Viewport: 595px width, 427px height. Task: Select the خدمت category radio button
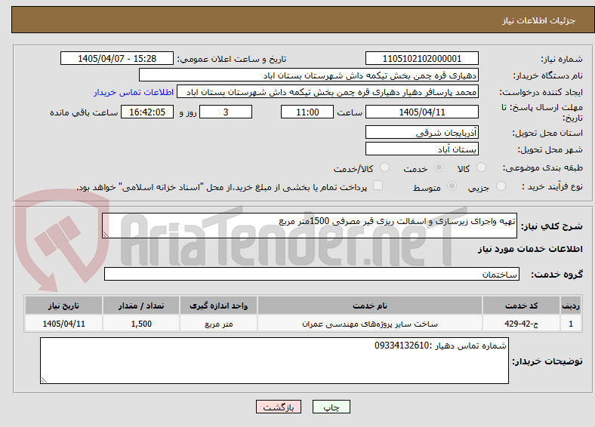click(x=439, y=167)
